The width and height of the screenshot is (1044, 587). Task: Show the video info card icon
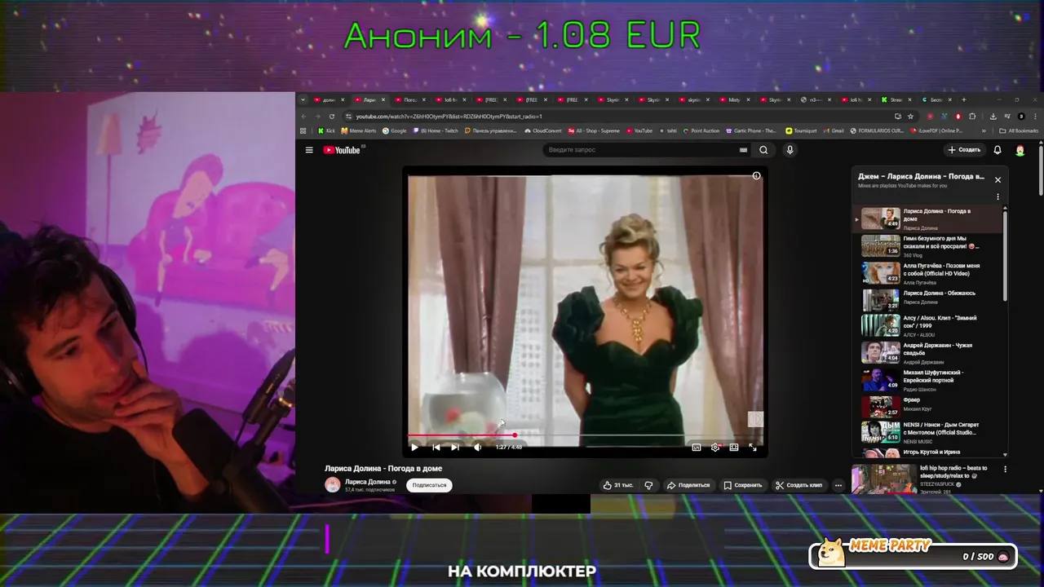coord(756,176)
